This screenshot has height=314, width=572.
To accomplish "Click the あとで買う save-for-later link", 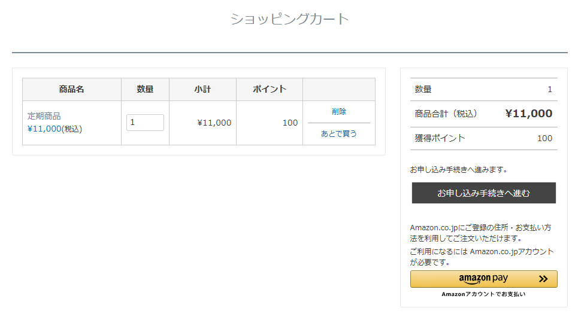I will (x=339, y=134).
